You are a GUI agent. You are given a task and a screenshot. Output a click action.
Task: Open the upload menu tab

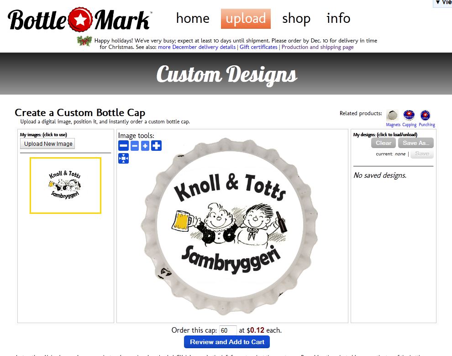click(246, 19)
